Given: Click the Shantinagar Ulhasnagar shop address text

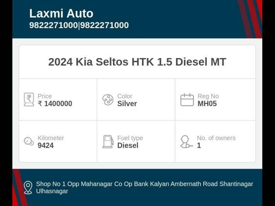Looking at the screenshot, I should point(144,187).
